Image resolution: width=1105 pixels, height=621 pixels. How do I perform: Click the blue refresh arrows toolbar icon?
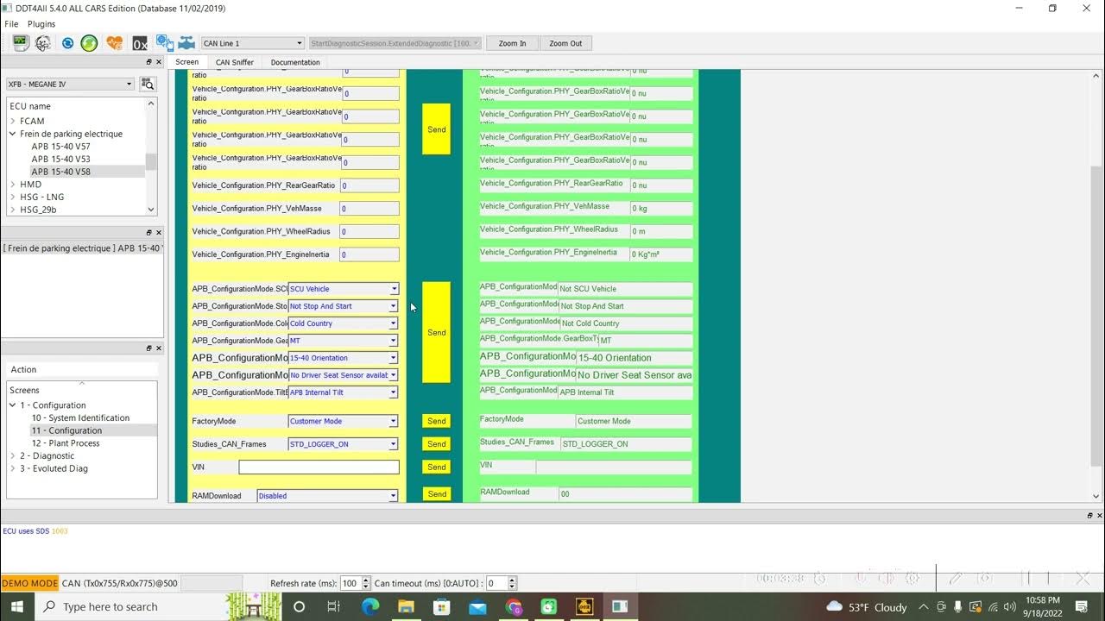67,43
